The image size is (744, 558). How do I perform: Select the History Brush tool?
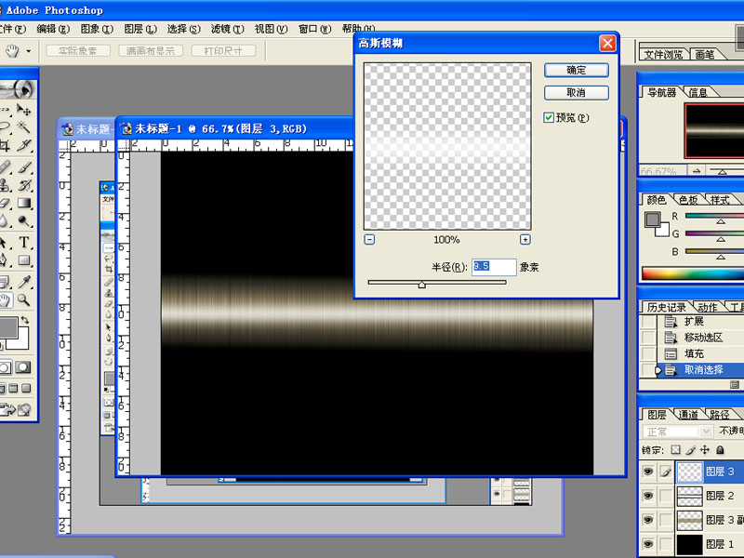point(23,185)
